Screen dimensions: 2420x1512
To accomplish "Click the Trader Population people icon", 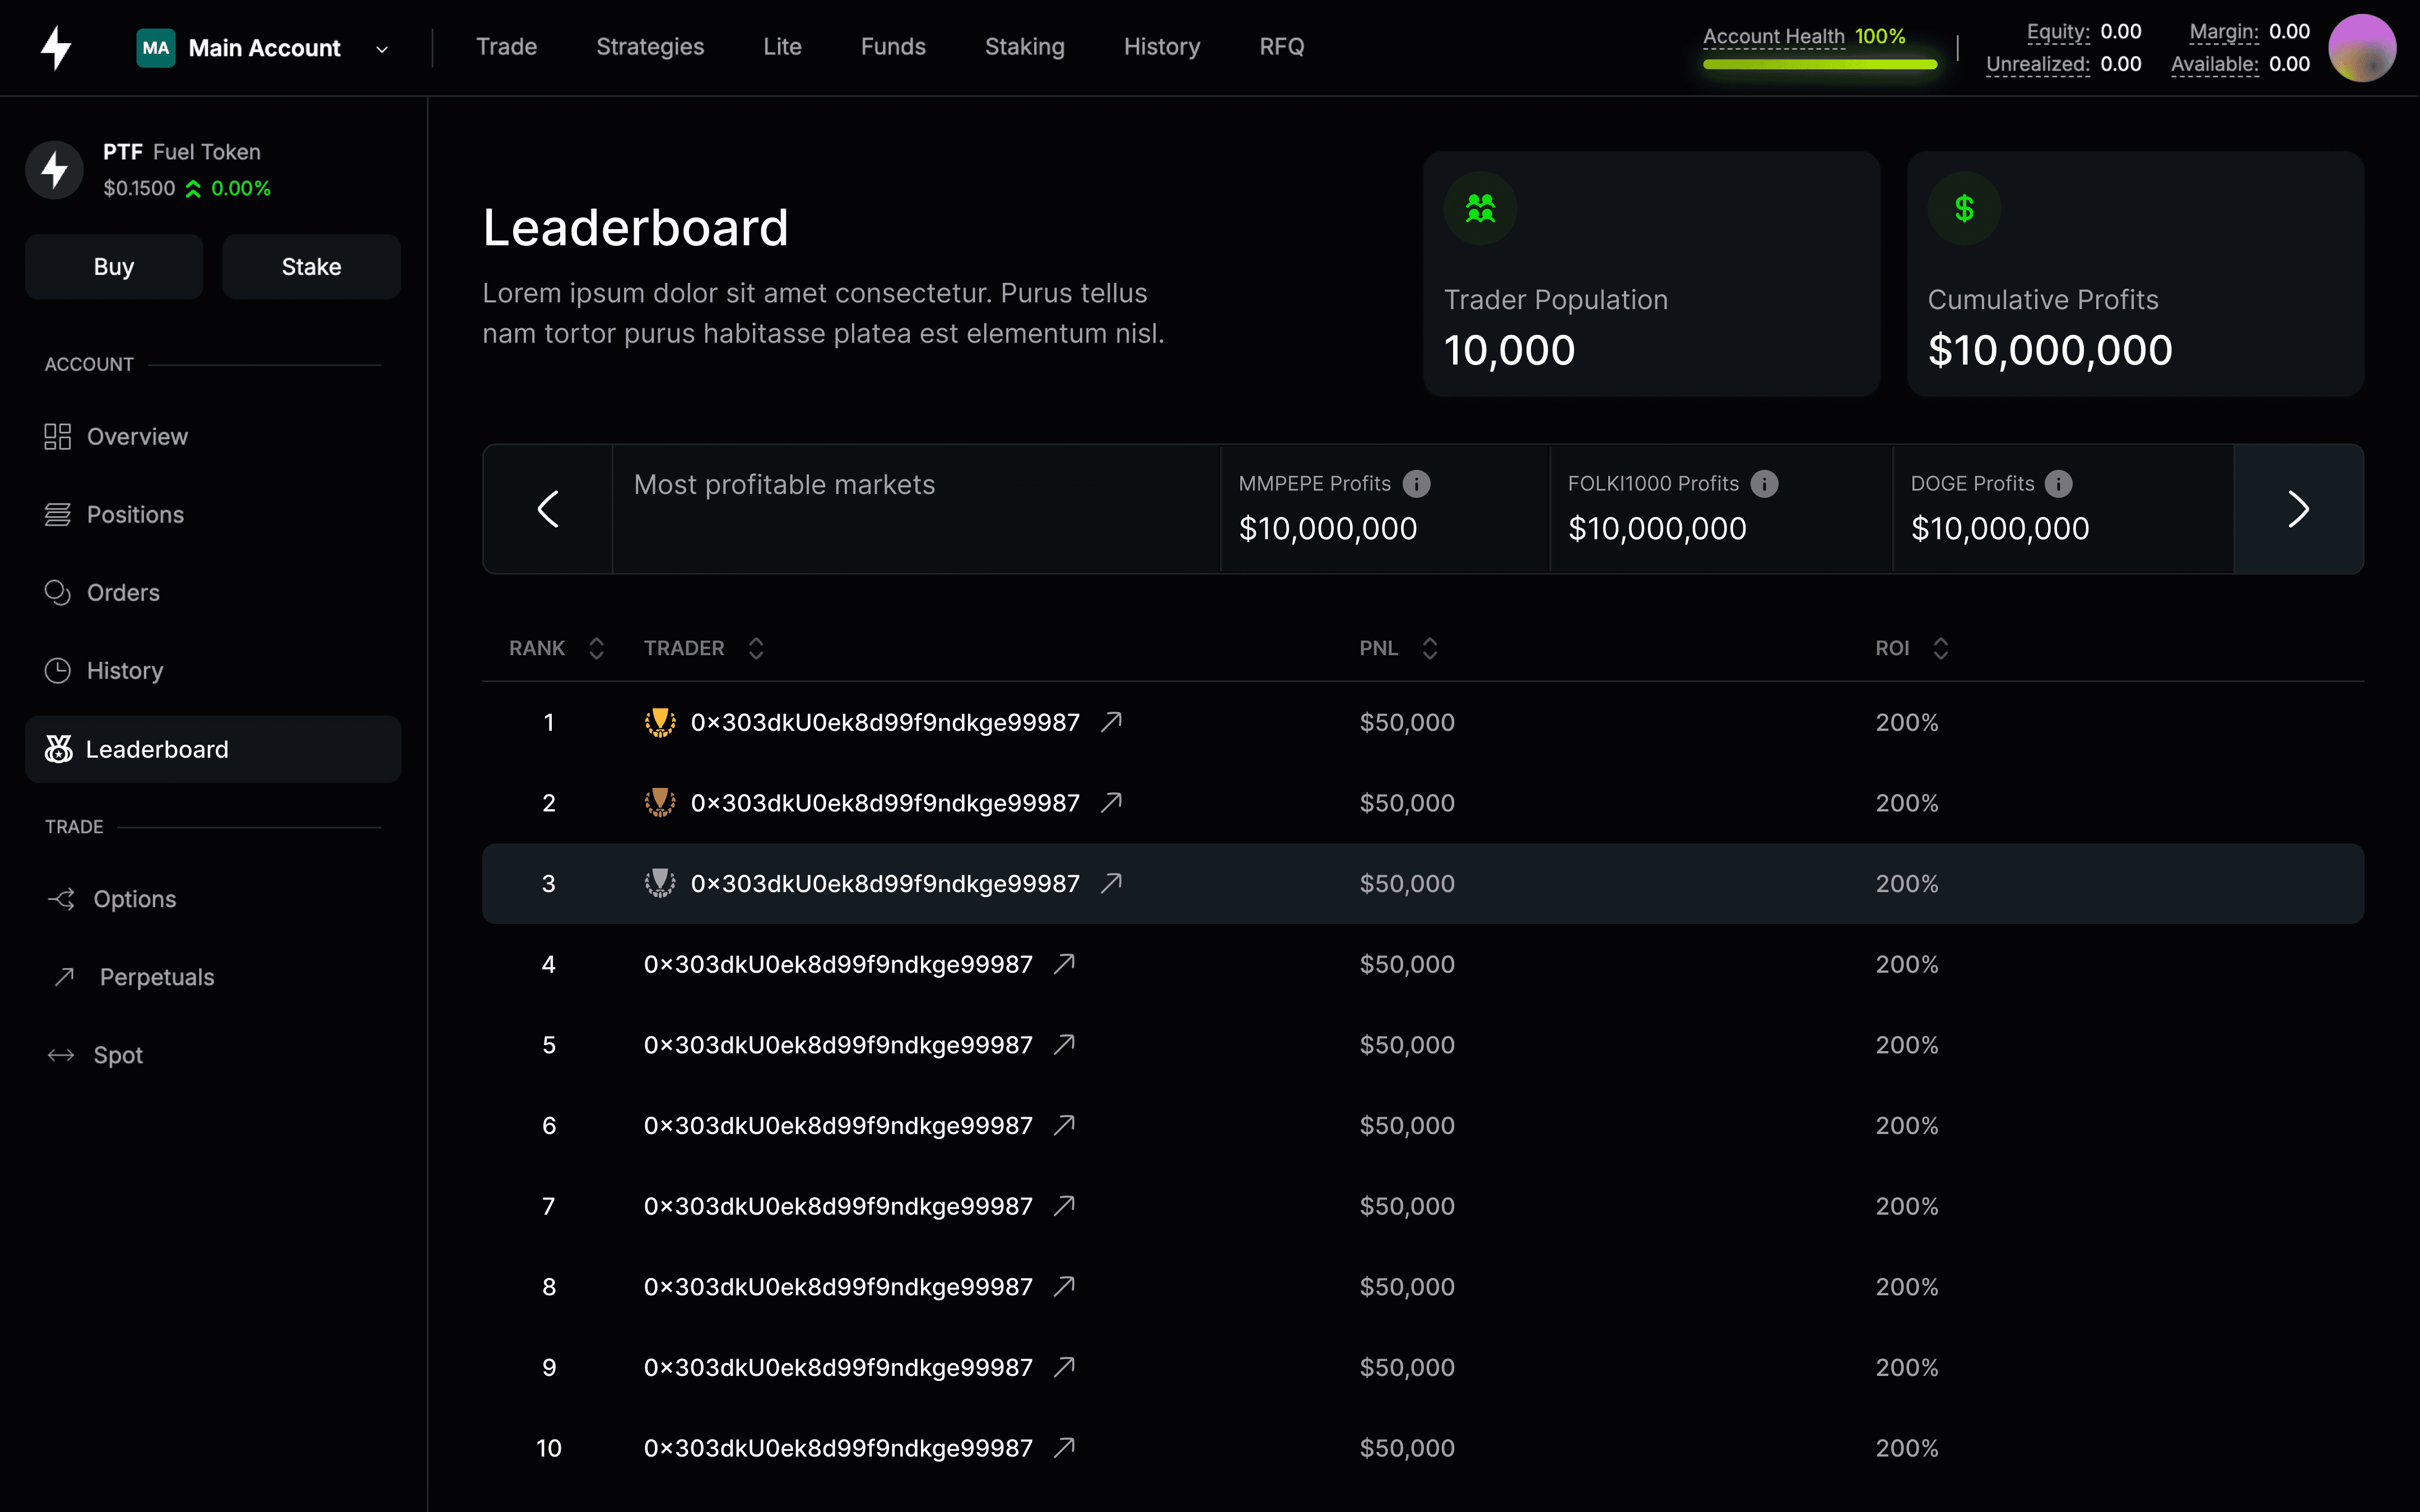I will point(1480,209).
